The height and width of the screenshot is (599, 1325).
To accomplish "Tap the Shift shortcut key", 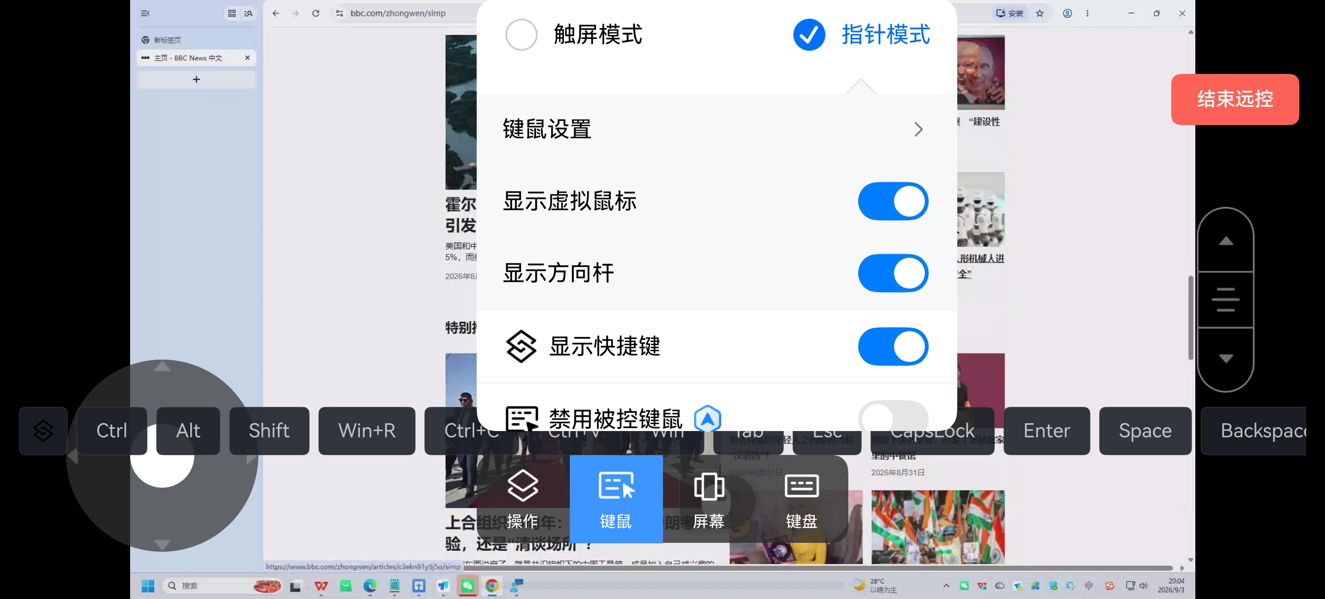I will (x=269, y=431).
